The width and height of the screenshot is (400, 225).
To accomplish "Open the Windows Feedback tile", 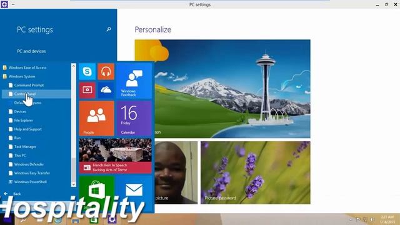I will pos(134,81).
